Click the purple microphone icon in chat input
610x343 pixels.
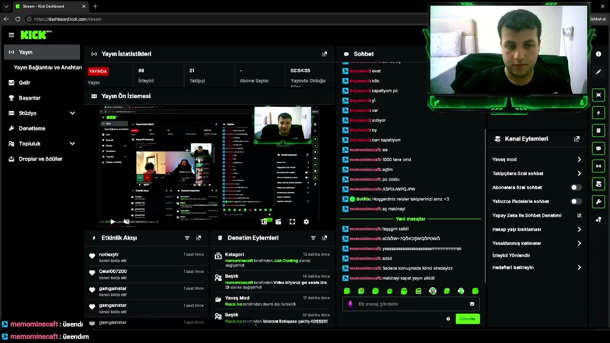coord(350,304)
